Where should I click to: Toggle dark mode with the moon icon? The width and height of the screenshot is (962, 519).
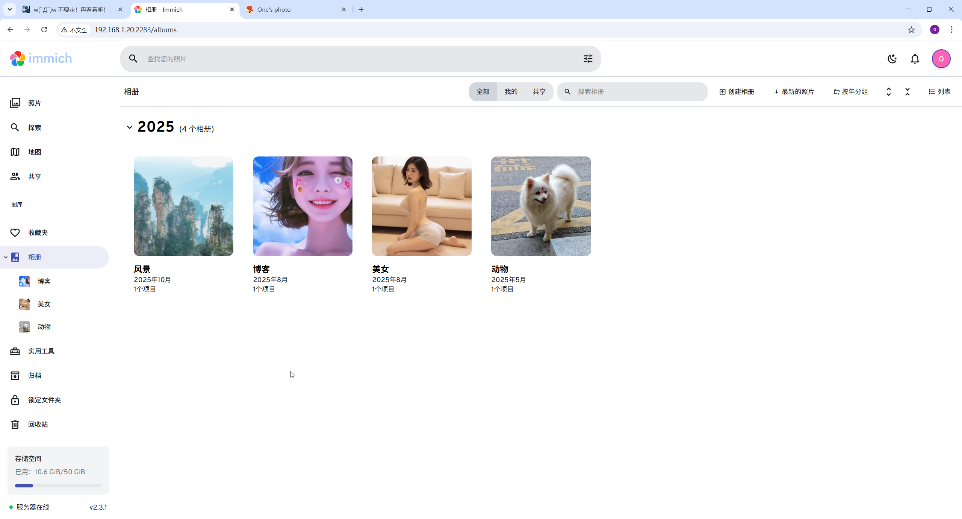pos(892,59)
